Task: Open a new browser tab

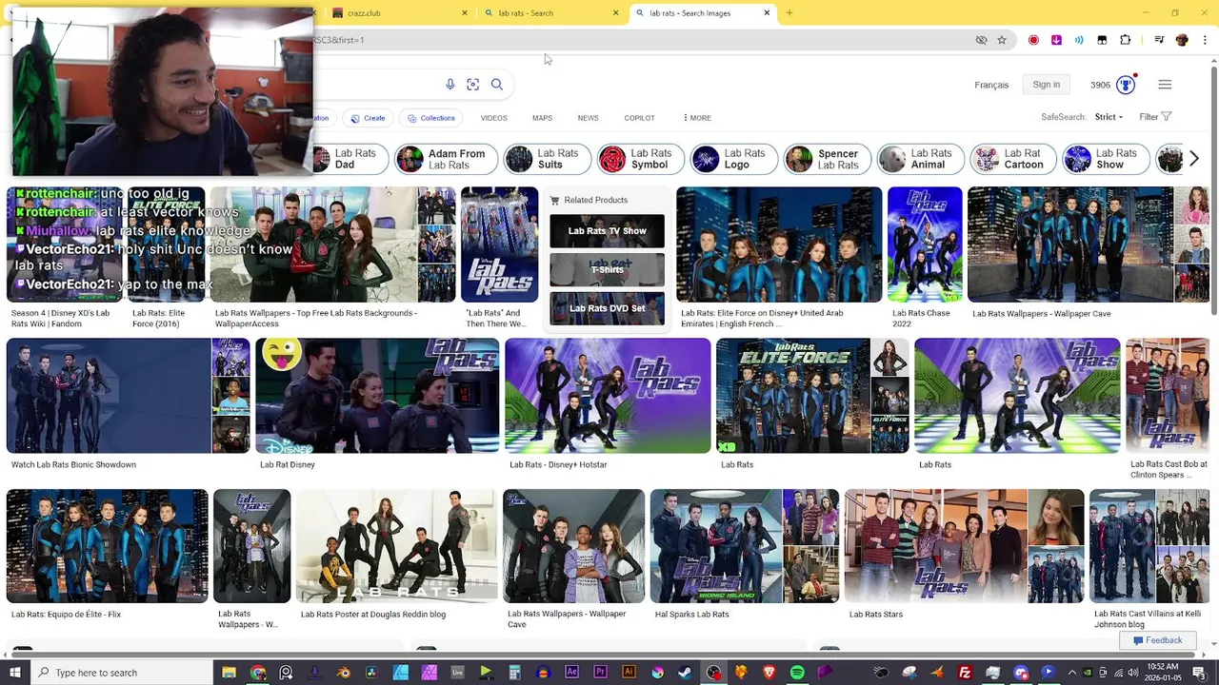Action: [789, 13]
